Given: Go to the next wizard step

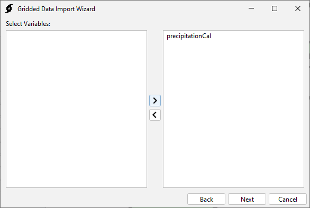Looking at the screenshot, I should pos(247,199).
